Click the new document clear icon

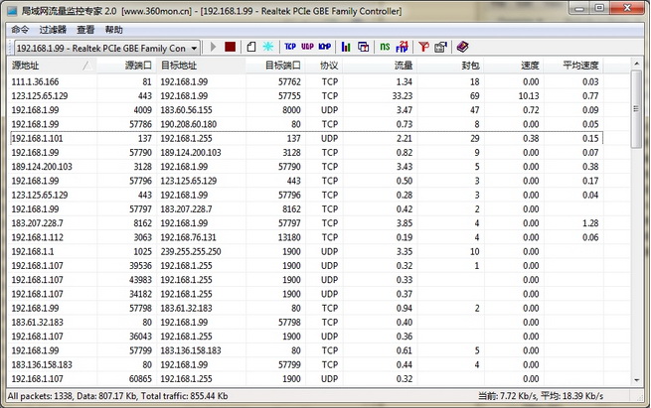coord(250,47)
